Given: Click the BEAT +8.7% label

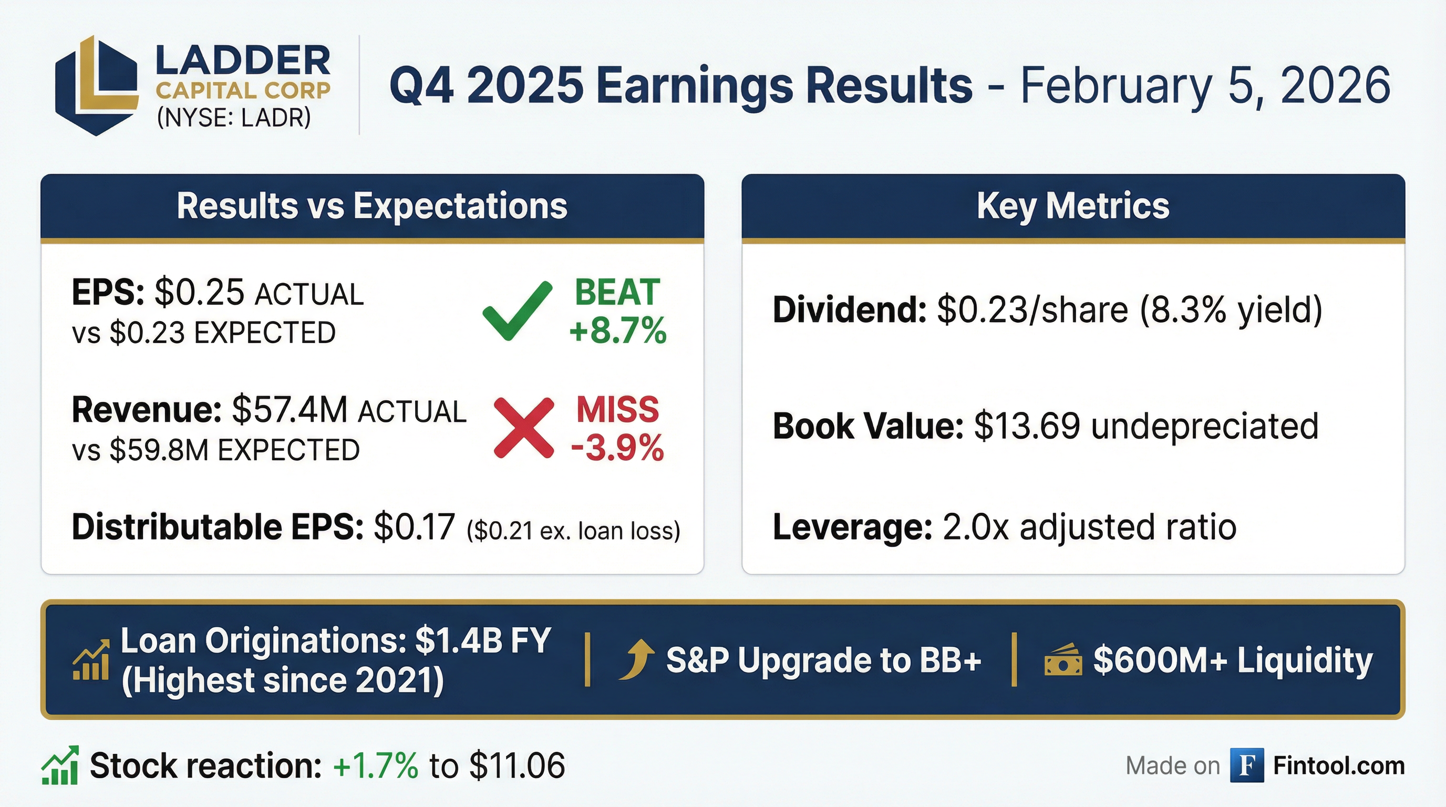Looking at the screenshot, I should coord(617,311).
